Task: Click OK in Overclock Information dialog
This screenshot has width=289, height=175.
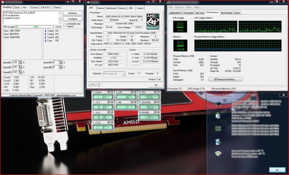Action: tap(277, 170)
